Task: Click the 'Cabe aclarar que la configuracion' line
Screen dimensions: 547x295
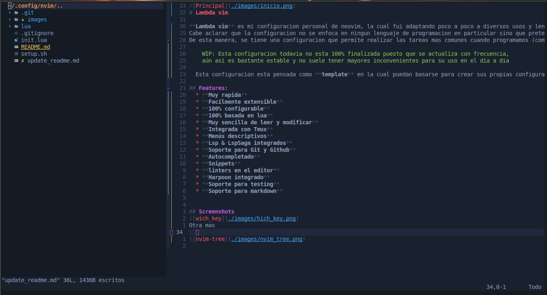Action: click(x=367, y=33)
